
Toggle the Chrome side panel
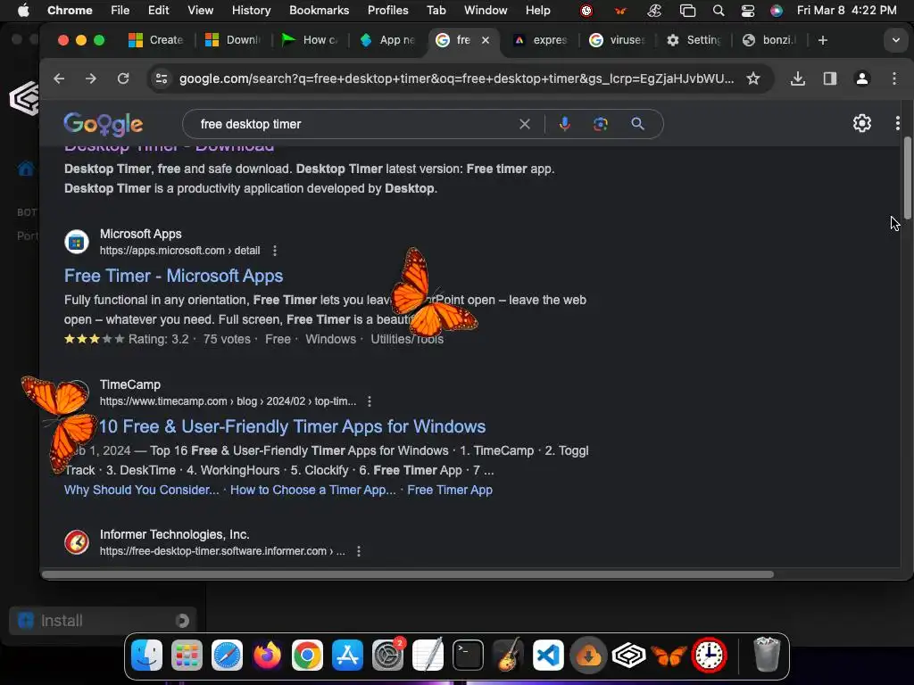point(829,78)
